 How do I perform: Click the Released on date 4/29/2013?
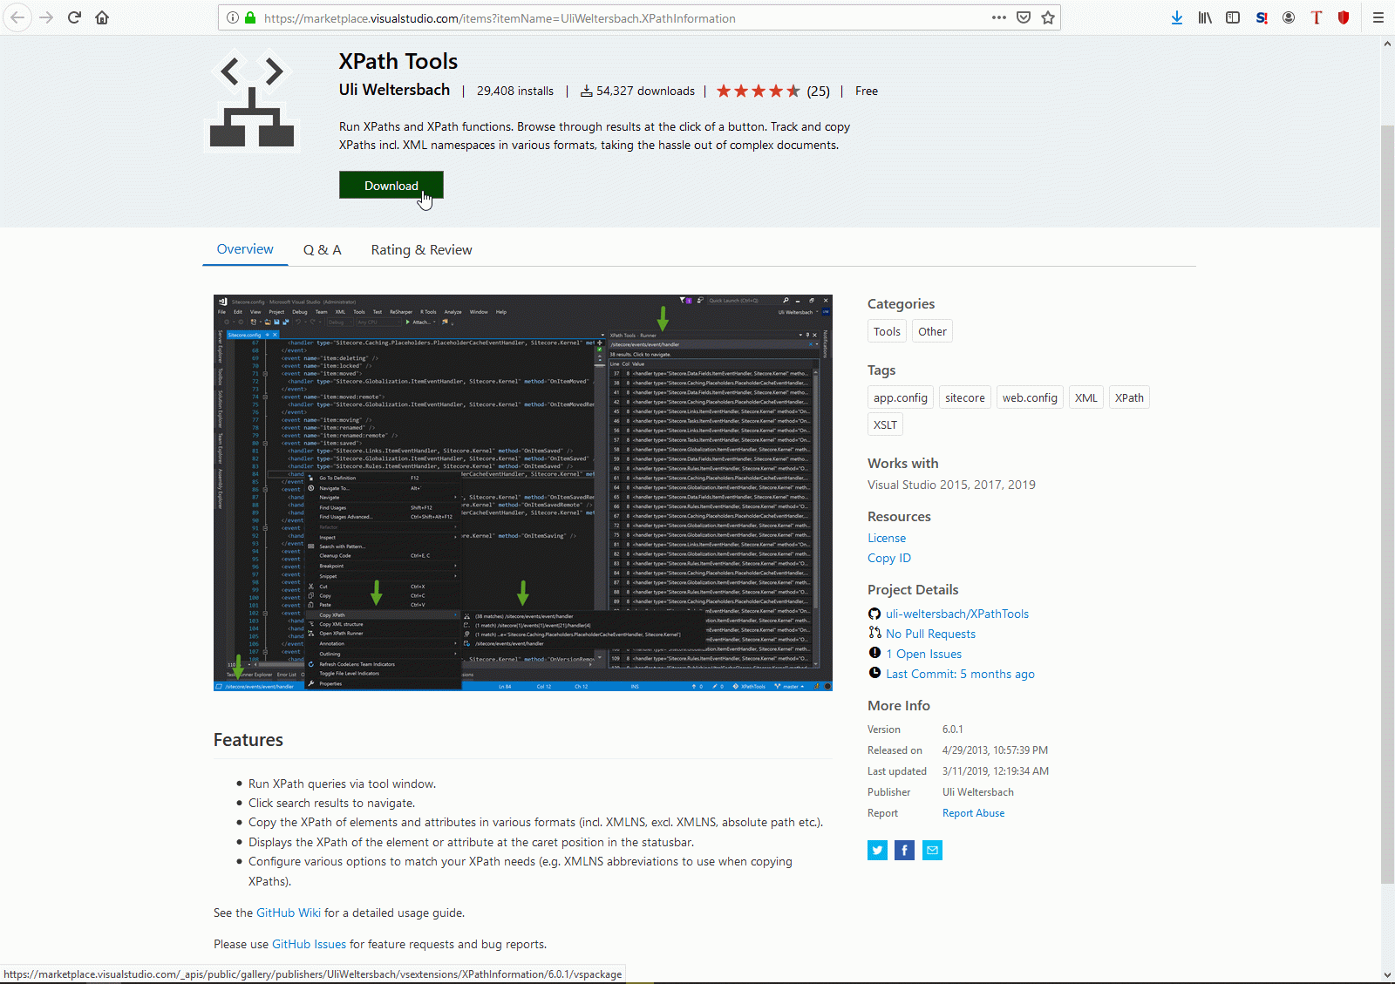995,750
